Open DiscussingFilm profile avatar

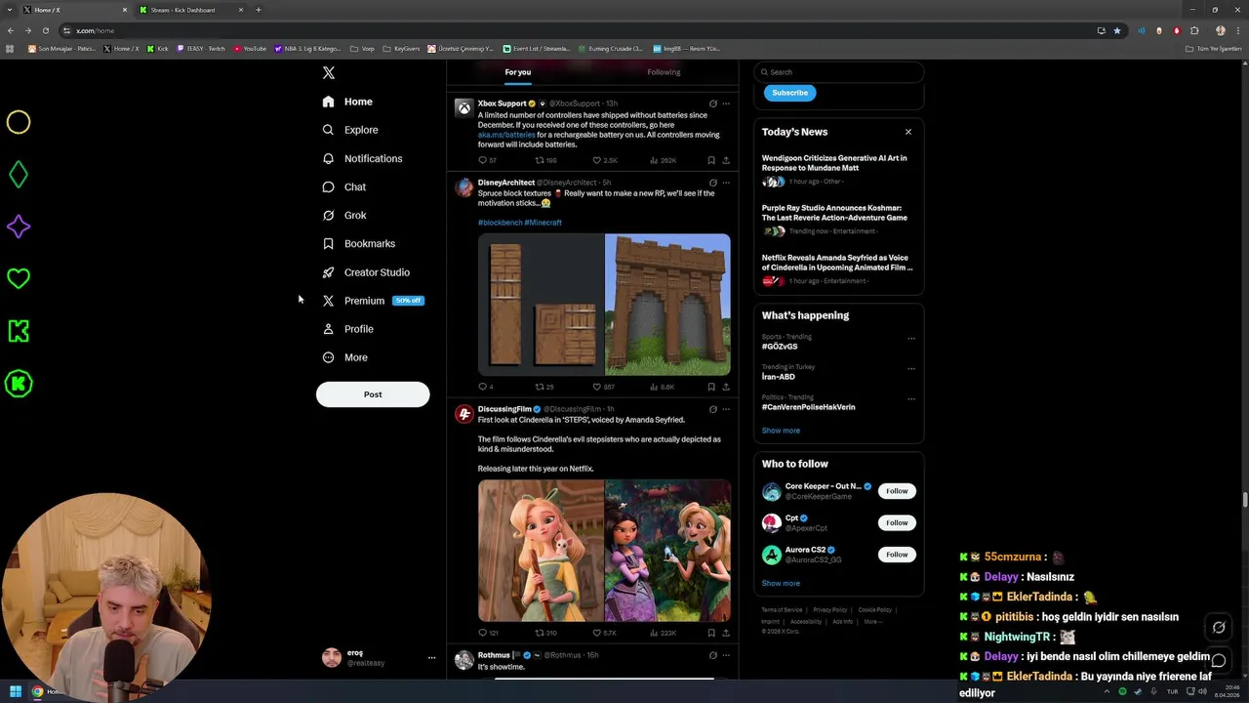coord(464,414)
